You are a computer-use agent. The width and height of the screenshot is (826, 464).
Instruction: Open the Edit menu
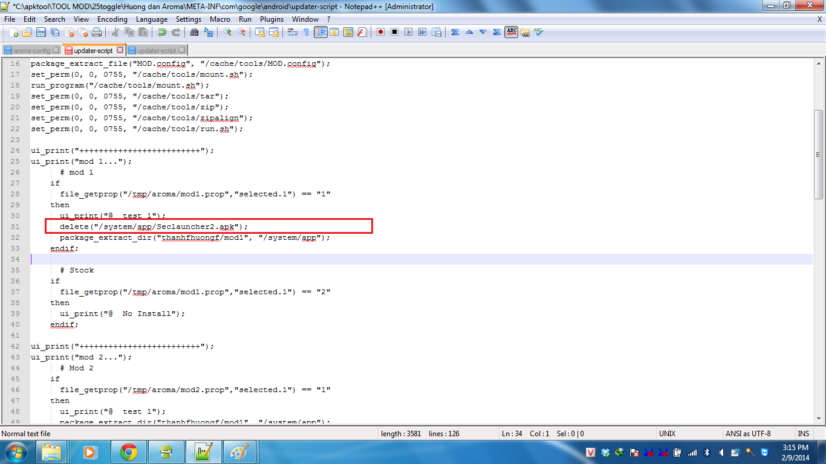(30, 19)
